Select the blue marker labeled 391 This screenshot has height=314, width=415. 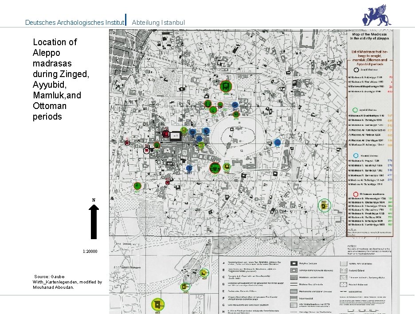coord(189,168)
